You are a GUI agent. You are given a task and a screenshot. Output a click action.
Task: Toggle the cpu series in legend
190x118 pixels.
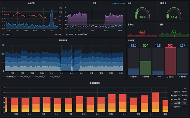tap(59, 34)
